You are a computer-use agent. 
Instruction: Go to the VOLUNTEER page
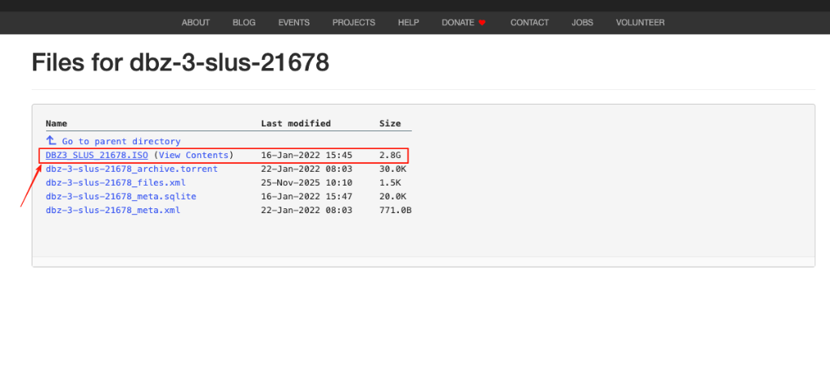pyautogui.click(x=640, y=23)
